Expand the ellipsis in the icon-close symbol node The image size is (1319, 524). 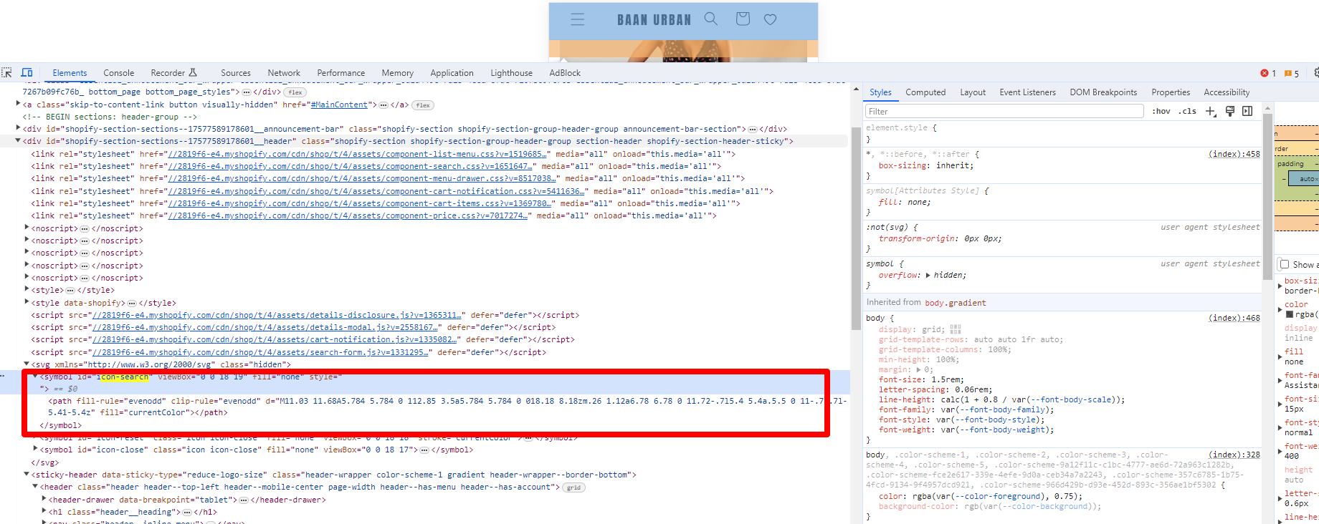click(x=424, y=450)
